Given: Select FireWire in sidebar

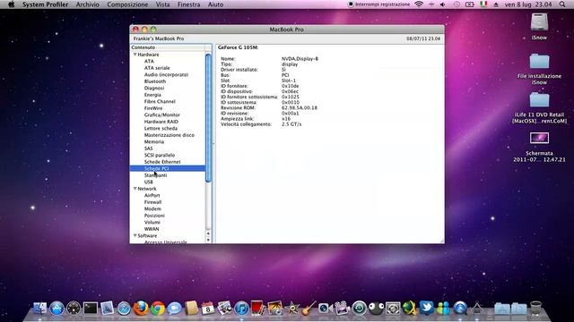Looking at the screenshot, I should tap(153, 108).
